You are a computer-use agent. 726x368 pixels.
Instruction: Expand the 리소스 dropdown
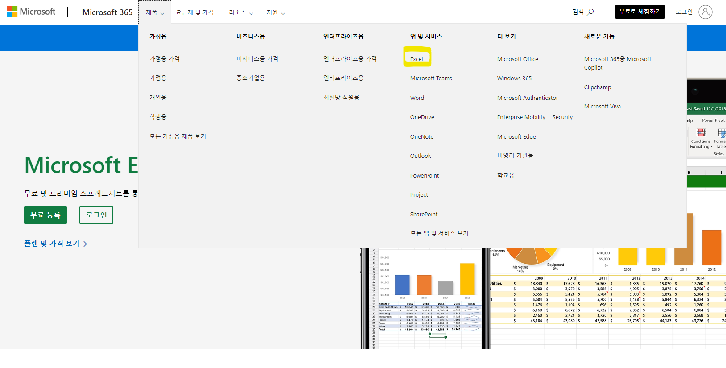[x=241, y=12]
